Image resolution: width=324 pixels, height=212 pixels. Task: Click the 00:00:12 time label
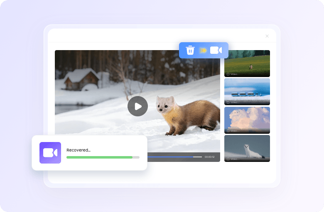pos(209,157)
